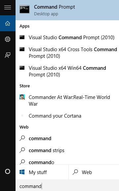Click the My stuff button
Screen dimensions: 119x191
tap(42, 172)
